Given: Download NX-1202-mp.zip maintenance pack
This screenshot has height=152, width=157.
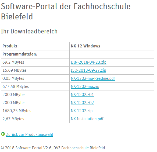Looking at the screenshot, I should click(x=85, y=87).
